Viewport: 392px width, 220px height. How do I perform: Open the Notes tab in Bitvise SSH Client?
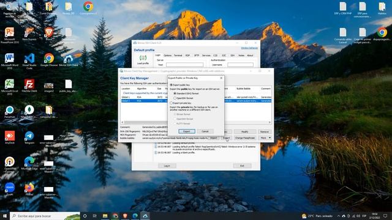click(241, 56)
